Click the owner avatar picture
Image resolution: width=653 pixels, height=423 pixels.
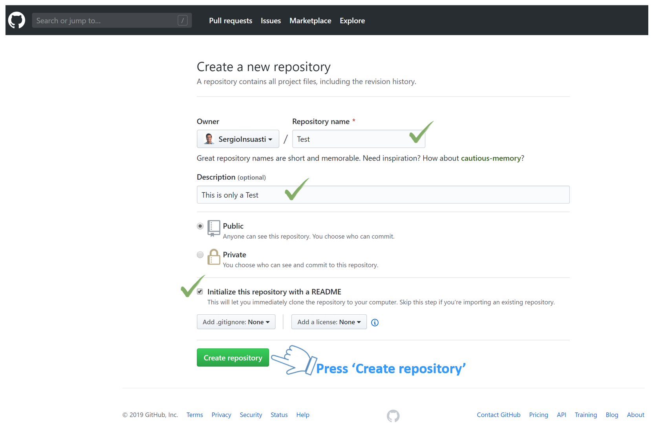(x=209, y=139)
